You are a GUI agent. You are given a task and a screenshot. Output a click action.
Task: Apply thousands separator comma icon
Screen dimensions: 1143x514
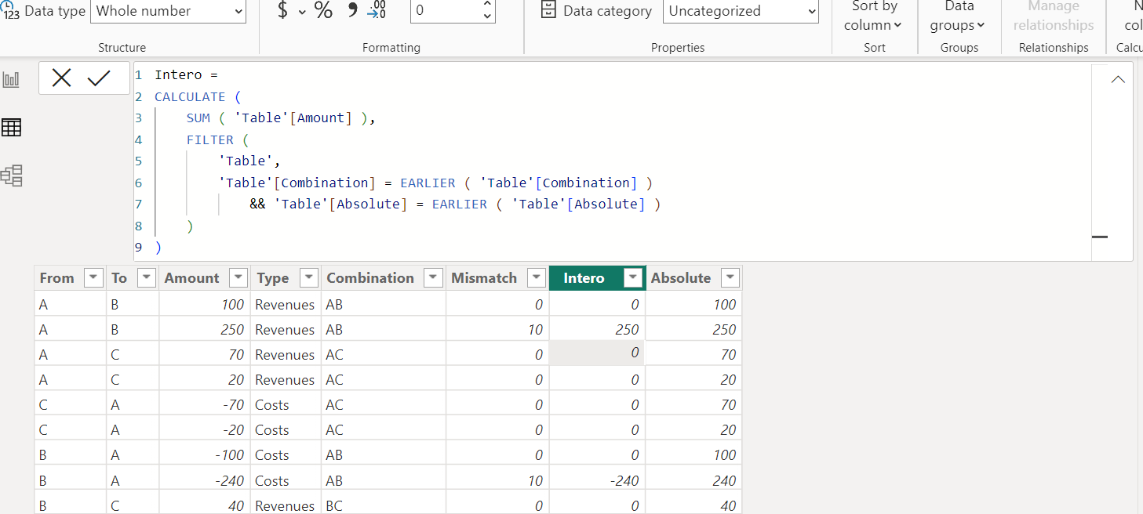[x=352, y=9]
